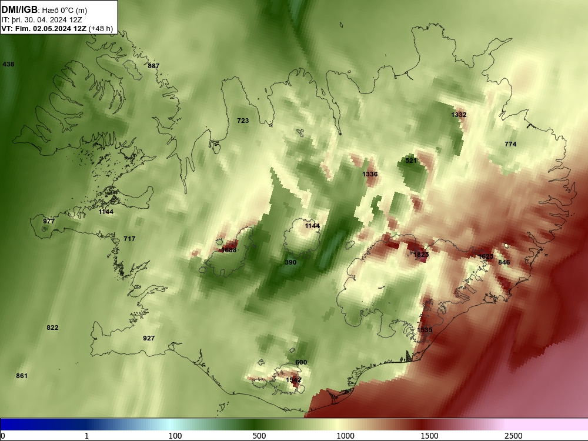Click the 1 label on the colour scale
The width and height of the screenshot is (588, 441).
coord(86,436)
